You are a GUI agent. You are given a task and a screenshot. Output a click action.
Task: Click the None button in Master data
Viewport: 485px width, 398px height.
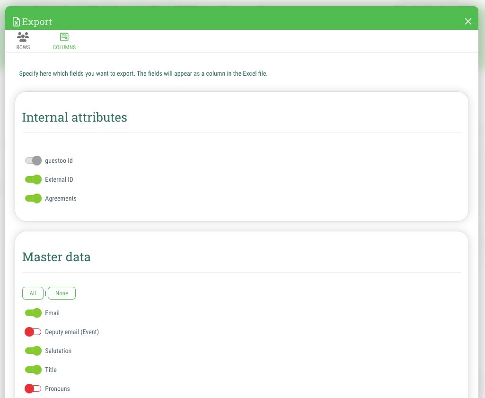click(62, 293)
